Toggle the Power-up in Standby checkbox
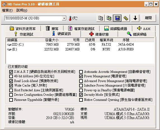Screen dimensions: 160x130 tap(81, 90)
